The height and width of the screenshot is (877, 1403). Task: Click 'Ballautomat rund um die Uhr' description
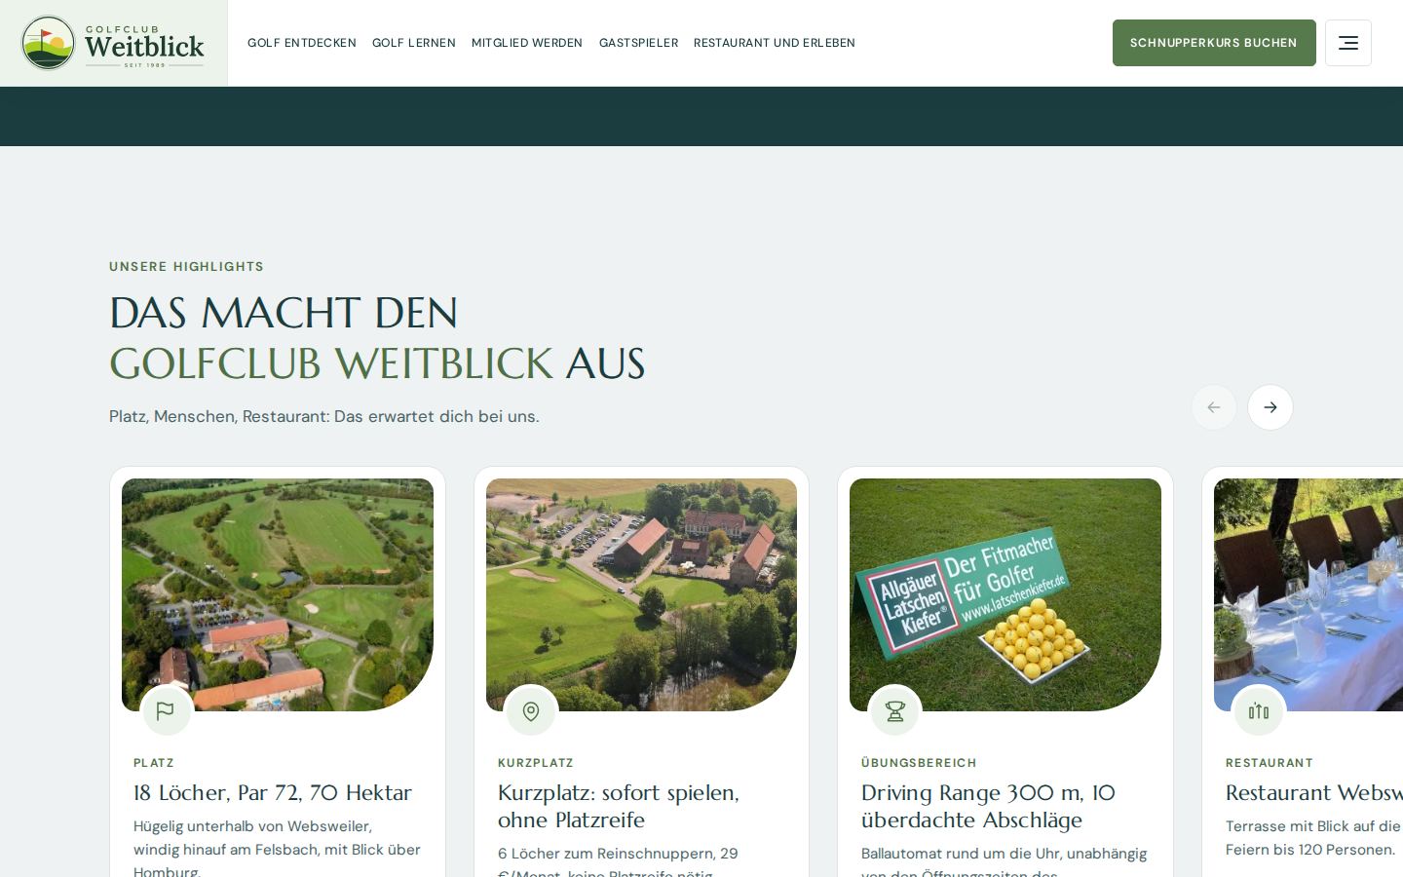(x=1004, y=862)
